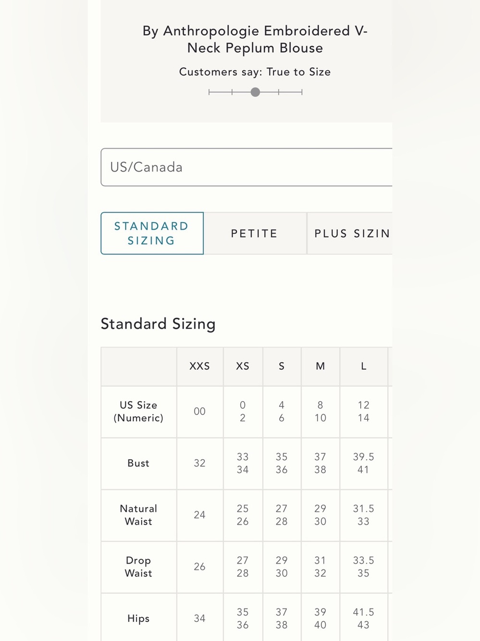Click the Drop Waist row label
480x641 pixels.
pyautogui.click(x=138, y=567)
